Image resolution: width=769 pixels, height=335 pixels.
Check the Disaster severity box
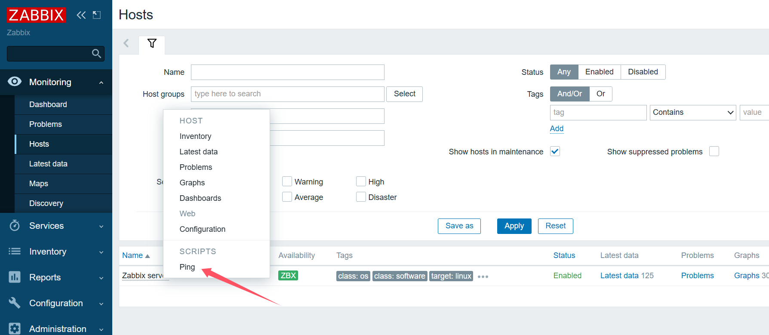(361, 197)
